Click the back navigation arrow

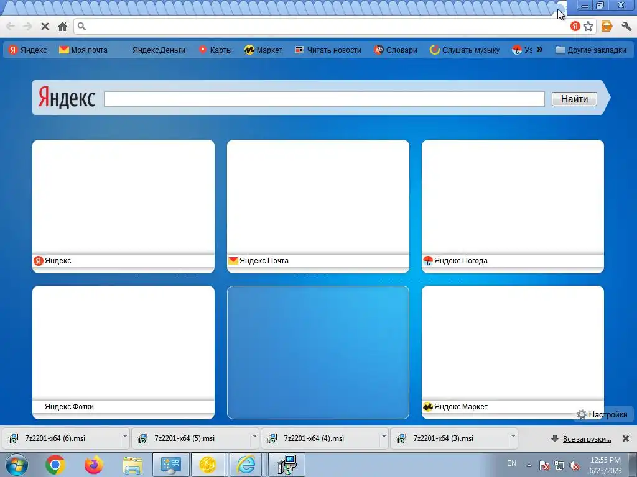tap(11, 26)
